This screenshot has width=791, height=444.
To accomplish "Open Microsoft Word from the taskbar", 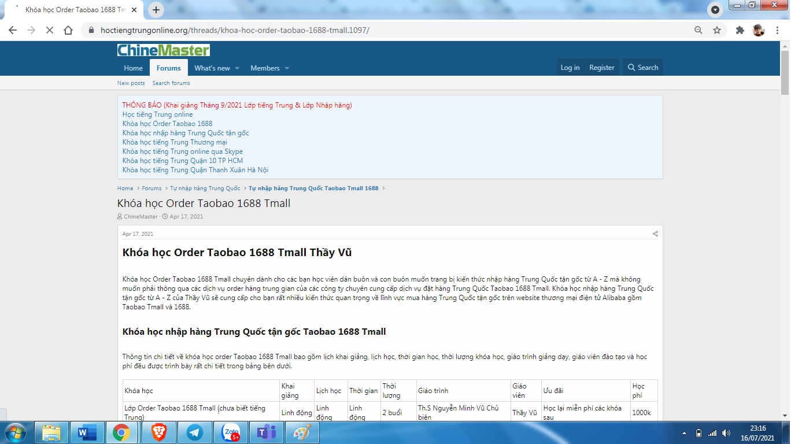I will pos(87,432).
